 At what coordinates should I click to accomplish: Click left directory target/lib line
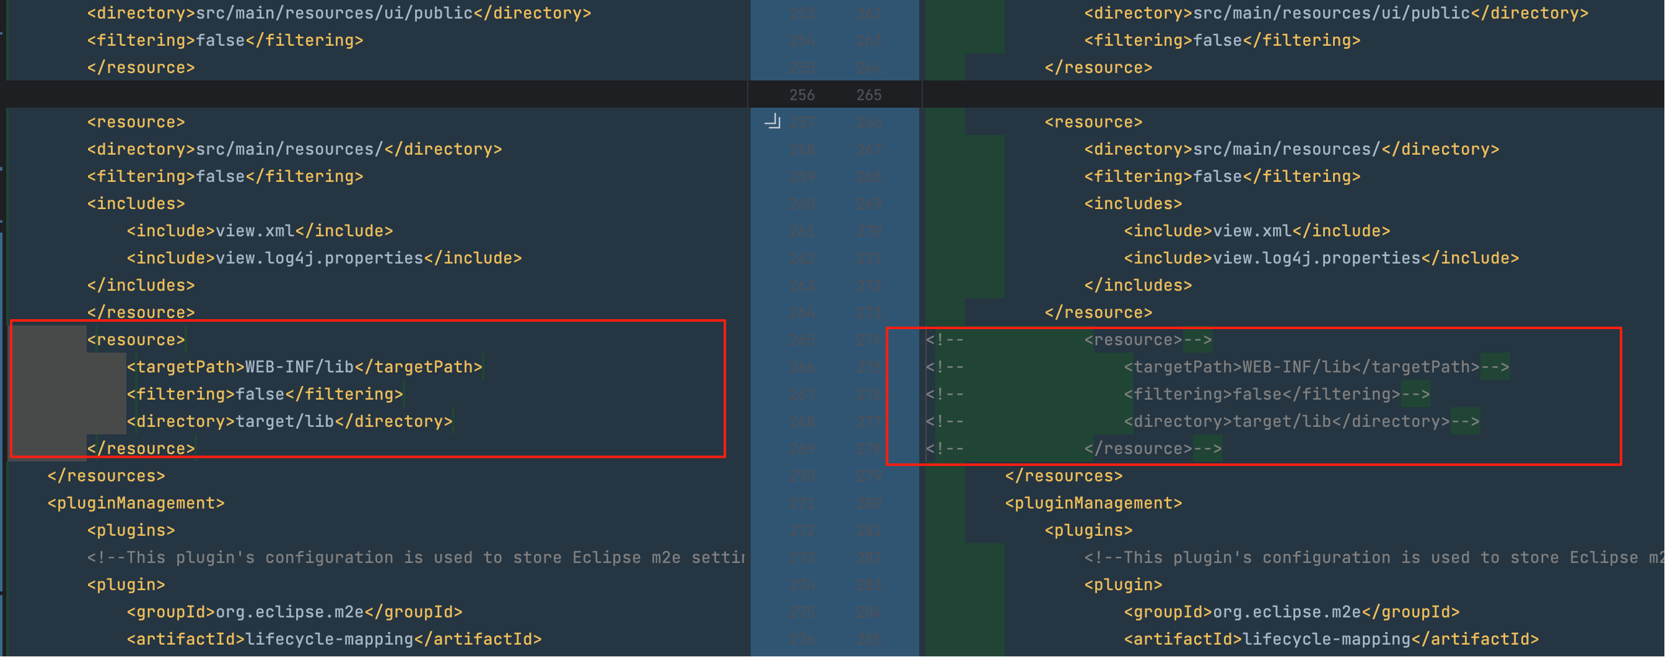pyautogui.click(x=289, y=421)
